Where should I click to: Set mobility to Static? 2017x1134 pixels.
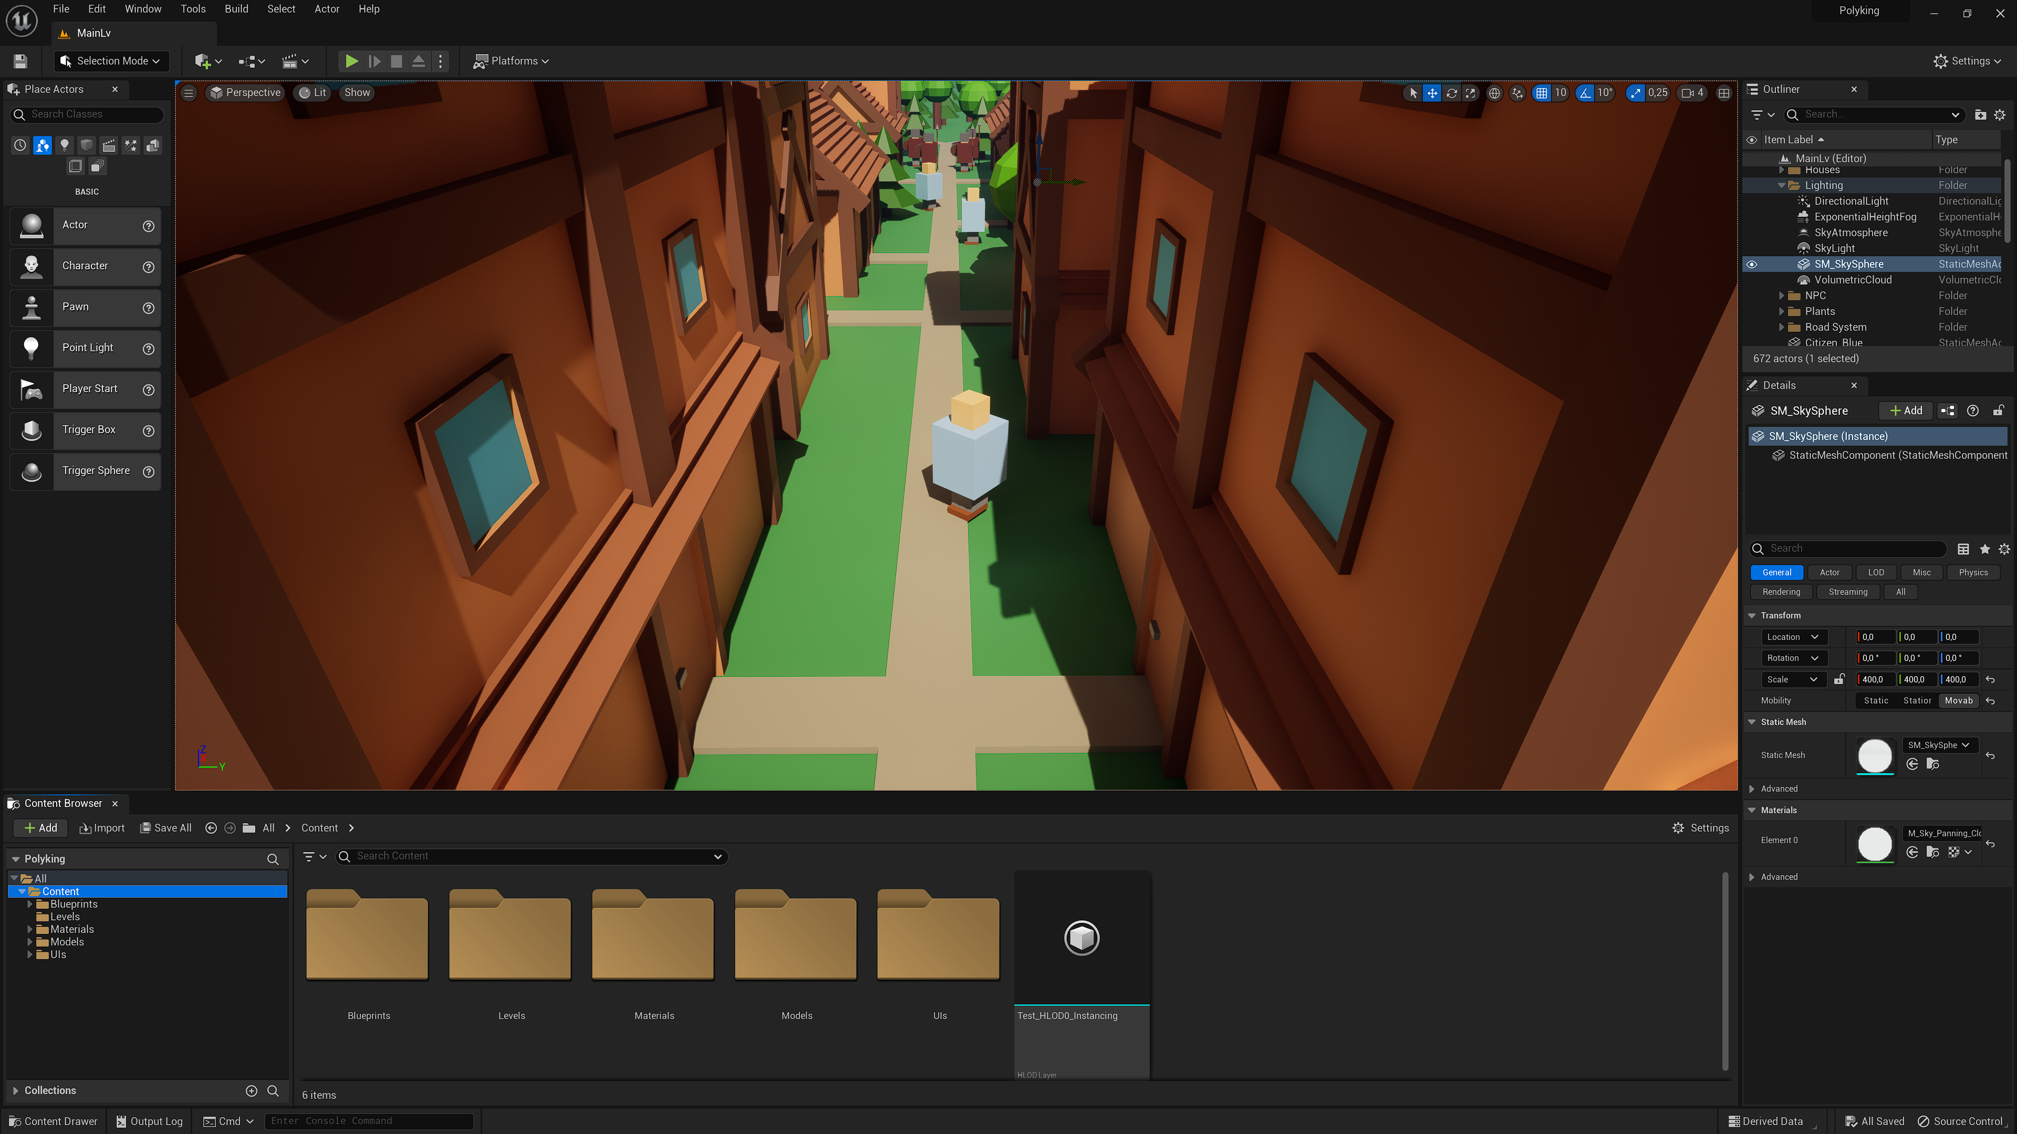point(1875,701)
